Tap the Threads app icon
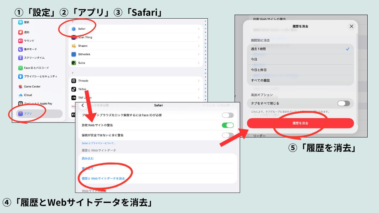Image resolution: width=379 pixels, height=213 pixels. [x=74, y=81]
